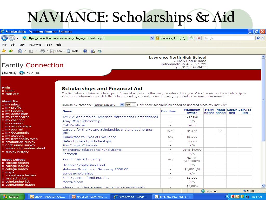Screen dimensions: 266x200
Task: Open the Help menu
Action: (58, 45)
